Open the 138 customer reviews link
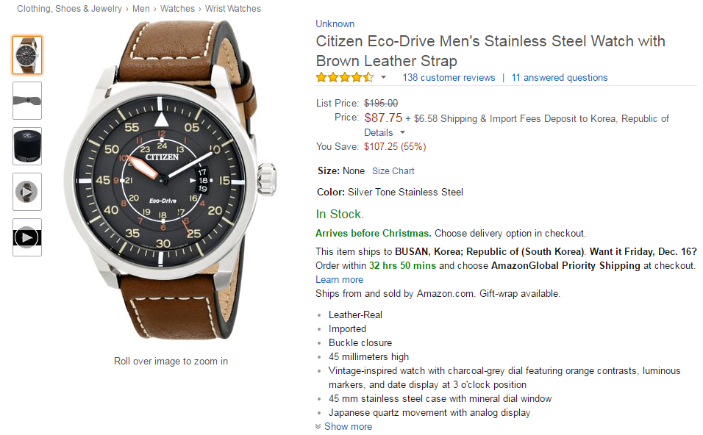Screen dimensions: 703x435 pyautogui.click(x=449, y=77)
